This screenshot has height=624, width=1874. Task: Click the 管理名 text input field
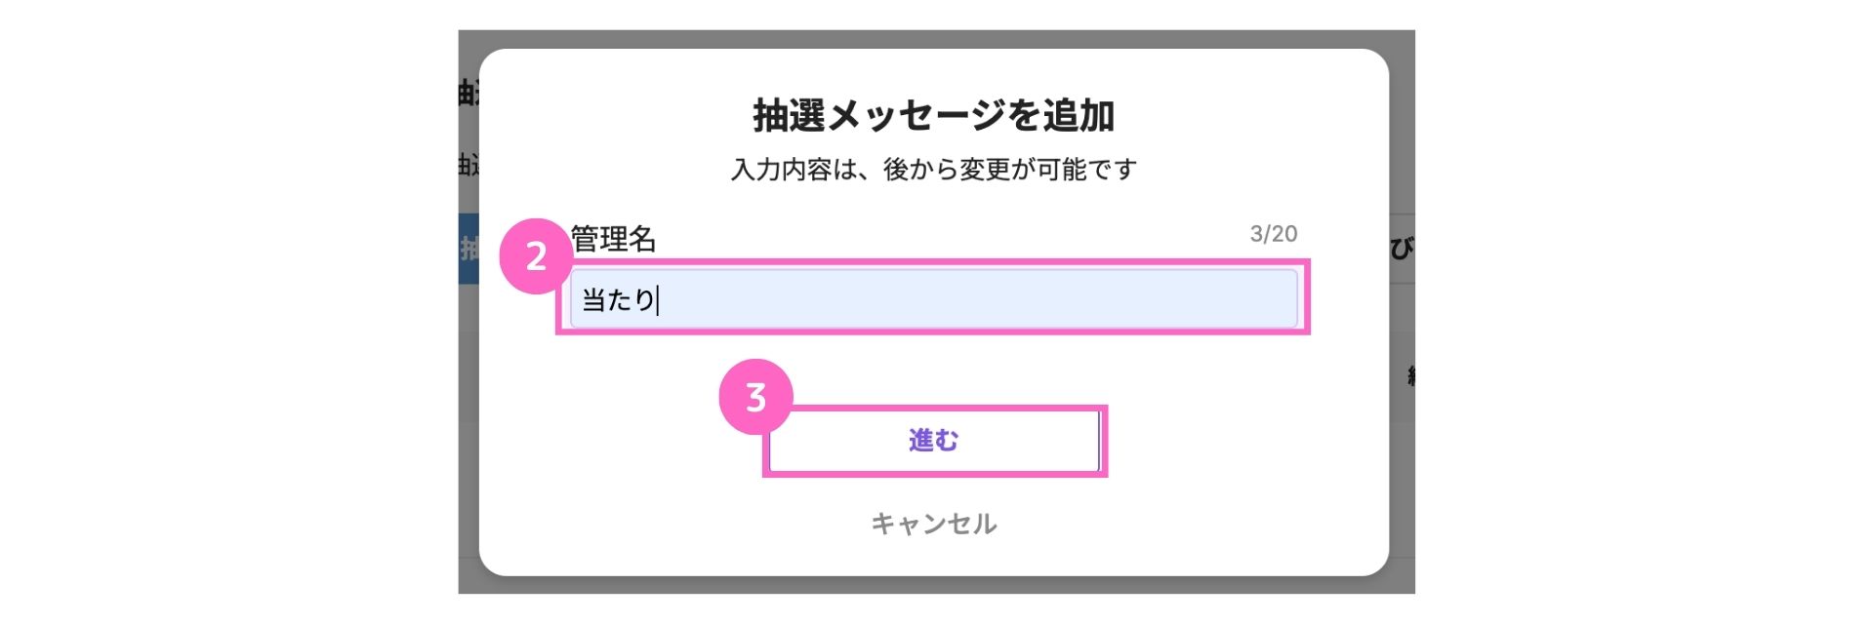(933, 298)
